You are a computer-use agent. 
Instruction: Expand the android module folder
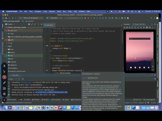click(7, 37)
